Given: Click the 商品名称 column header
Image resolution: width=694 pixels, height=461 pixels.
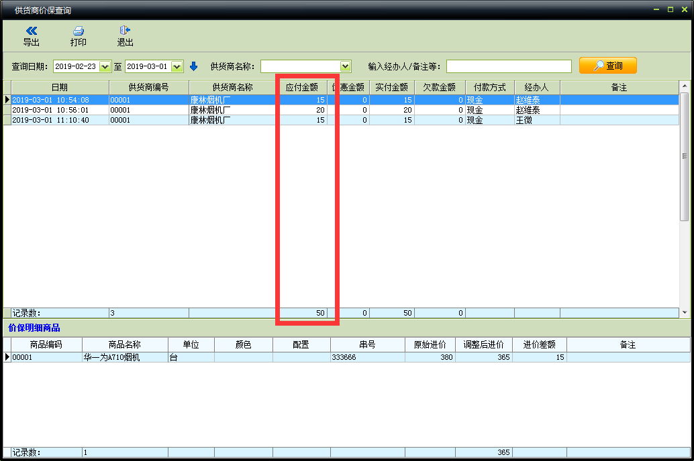Looking at the screenshot, I should pyautogui.click(x=125, y=344).
